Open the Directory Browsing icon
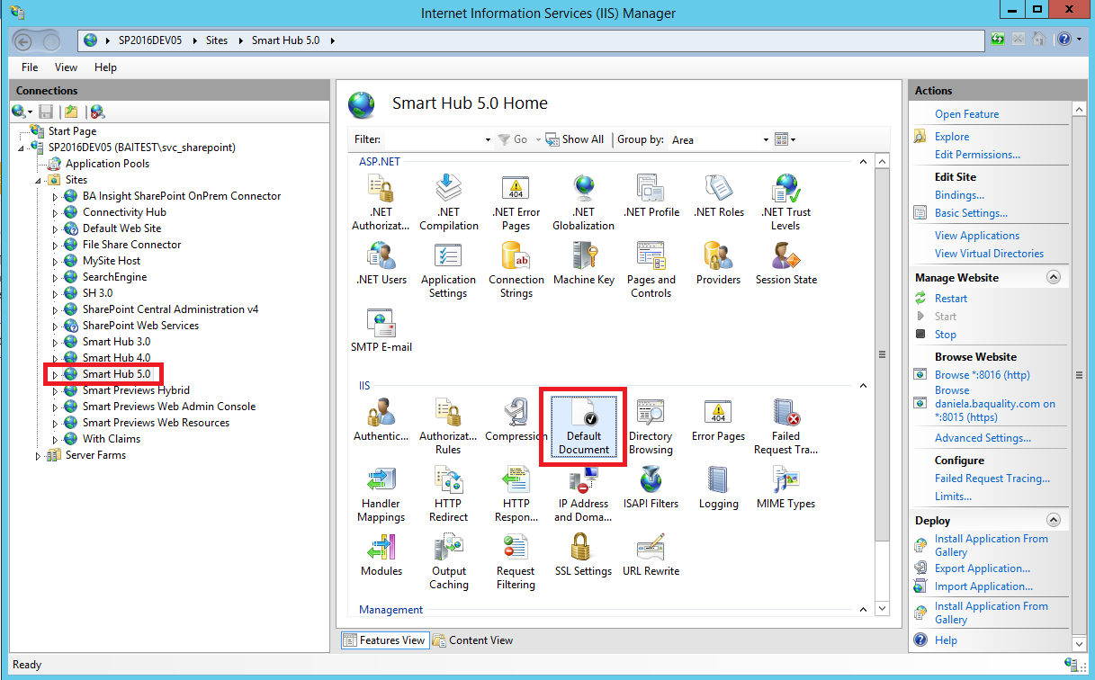This screenshot has width=1095, height=680. pos(651,425)
